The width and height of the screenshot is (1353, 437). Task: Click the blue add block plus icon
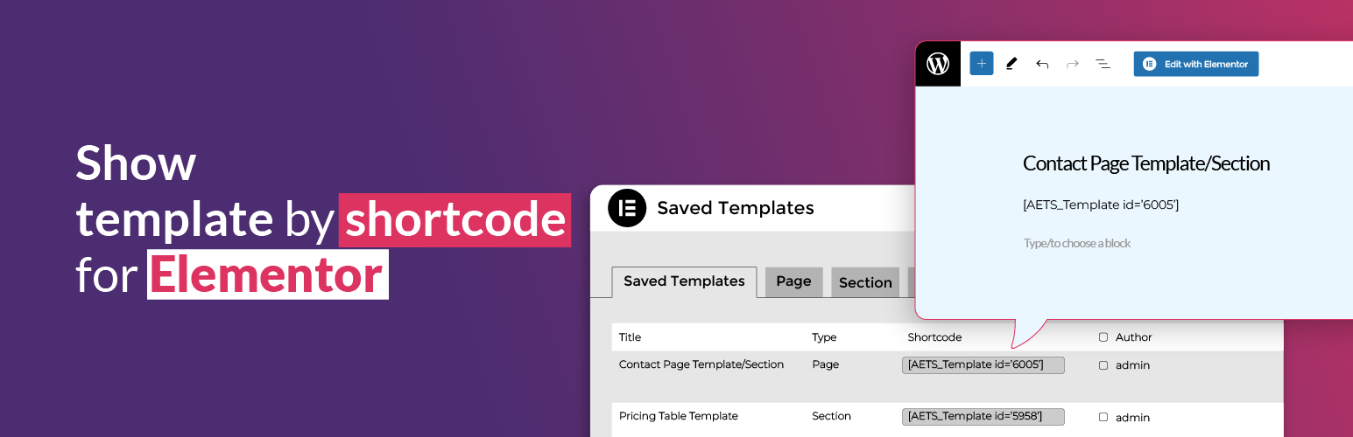pos(981,64)
